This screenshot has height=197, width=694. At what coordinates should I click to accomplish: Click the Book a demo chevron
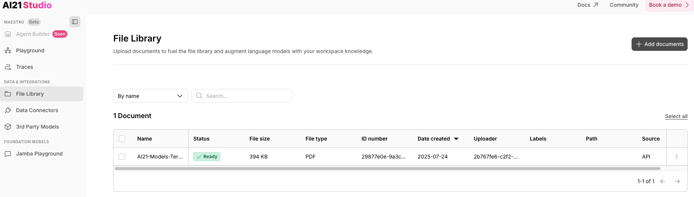tap(687, 5)
